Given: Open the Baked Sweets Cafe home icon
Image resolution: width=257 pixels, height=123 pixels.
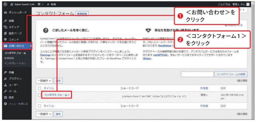Looking at the screenshot, I should (12, 4).
